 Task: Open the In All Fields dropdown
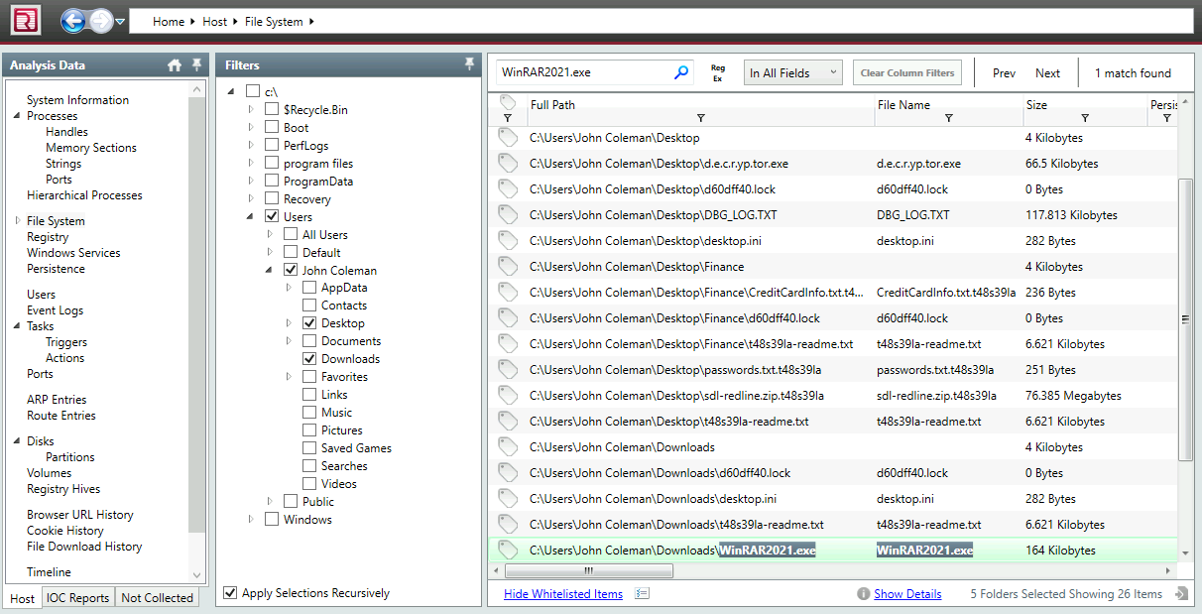[792, 72]
